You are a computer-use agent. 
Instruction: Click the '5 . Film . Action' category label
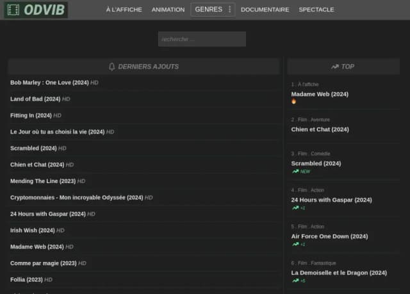(x=307, y=227)
